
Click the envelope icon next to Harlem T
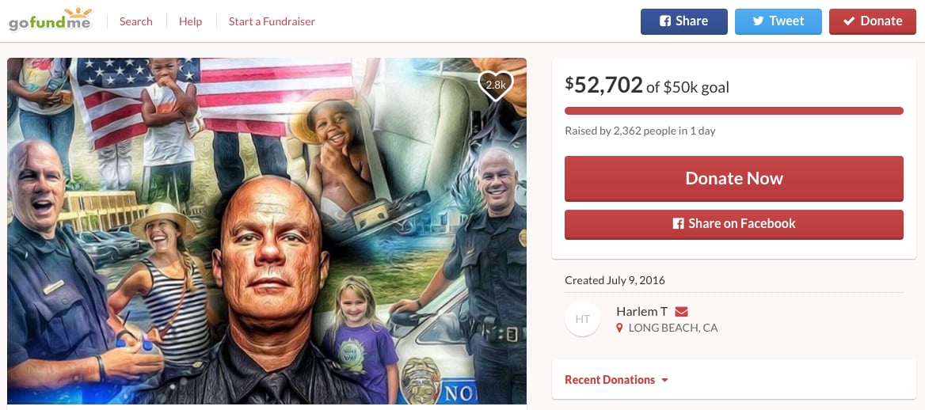pos(681,312)
